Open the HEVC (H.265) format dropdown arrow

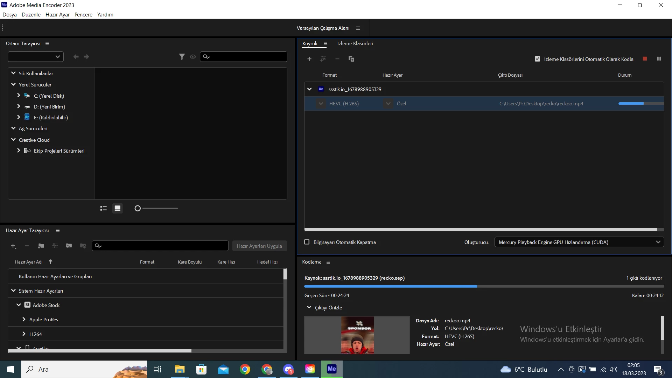click(321, 104)
